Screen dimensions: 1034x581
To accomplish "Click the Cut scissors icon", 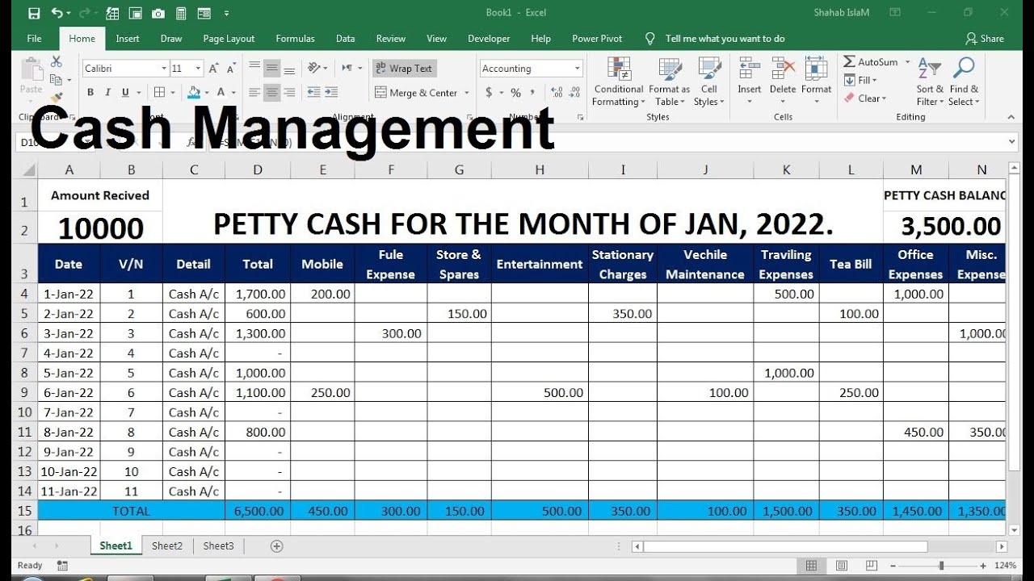I will tap(56, 61).
